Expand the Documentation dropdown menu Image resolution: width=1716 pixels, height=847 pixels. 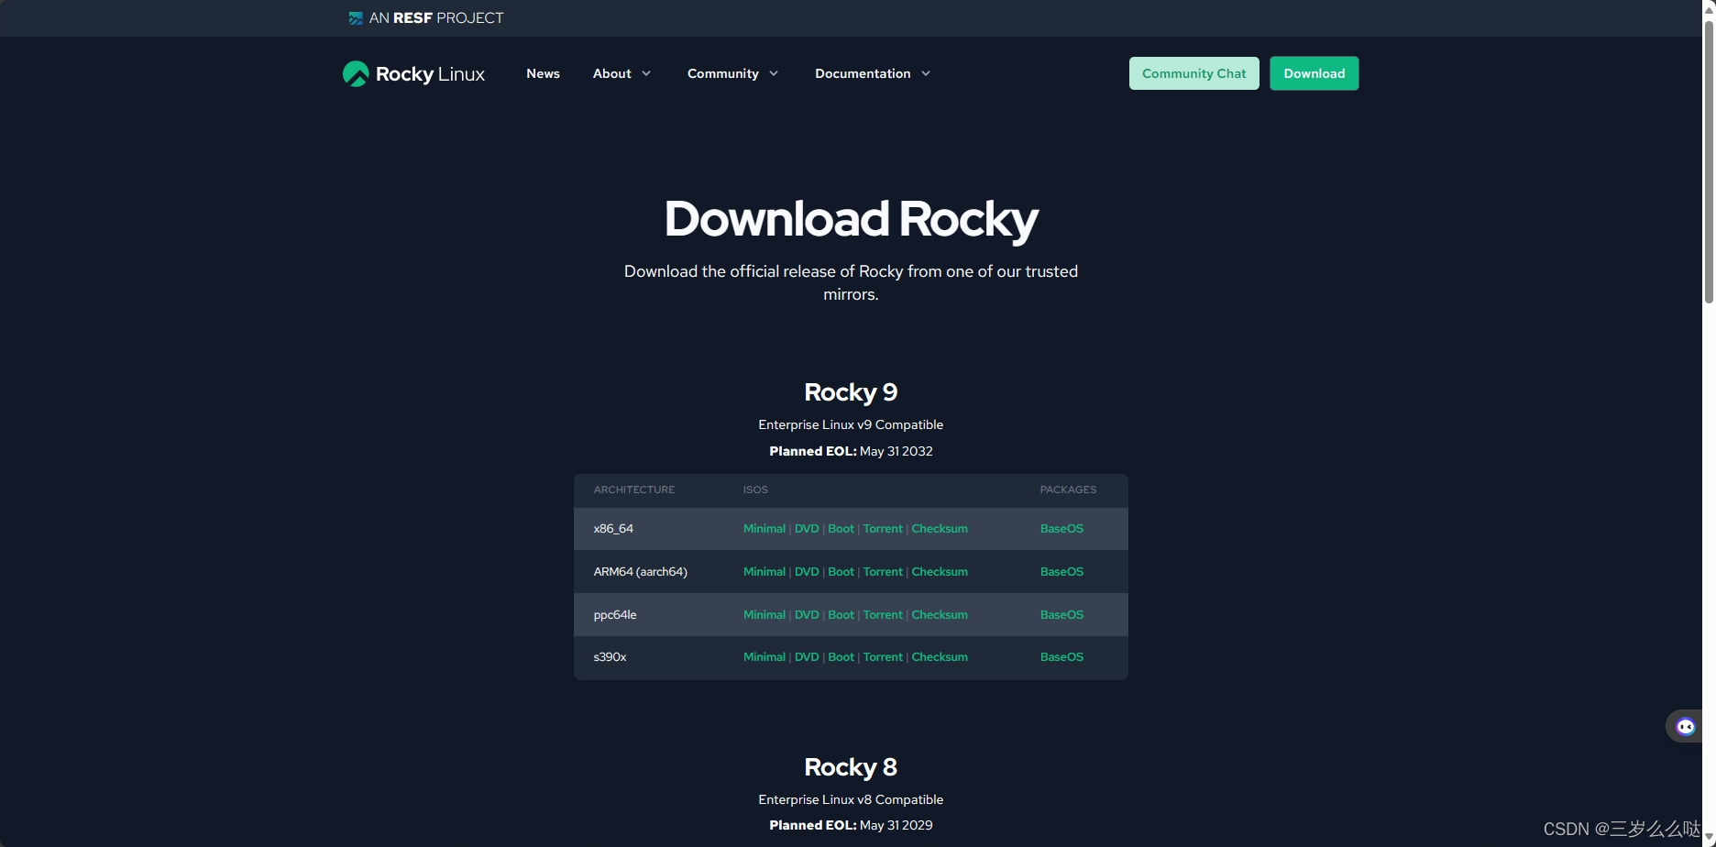pyautogui.click(x=872, y=73)
